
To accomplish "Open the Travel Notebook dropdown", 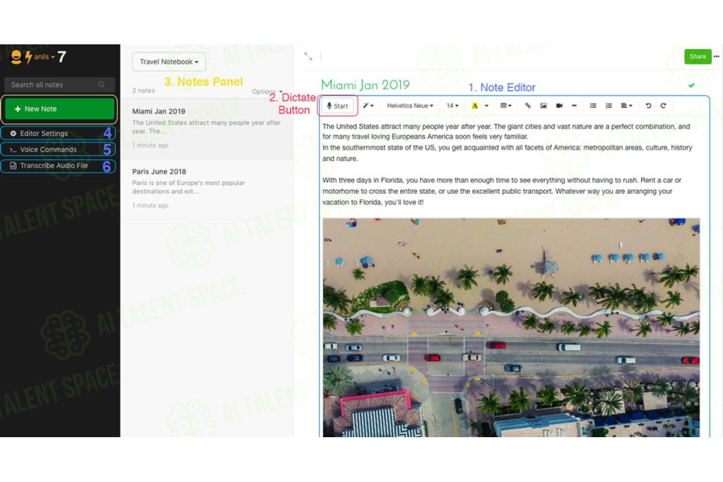I will [169, 62].
